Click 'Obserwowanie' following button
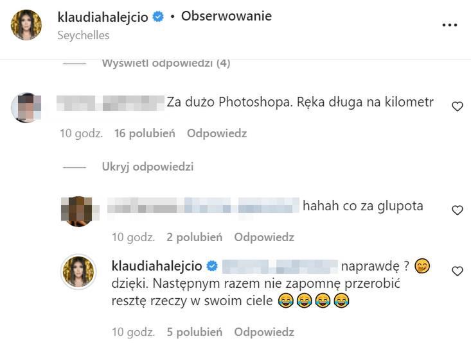The image size is (471, 343). (226, 16)
